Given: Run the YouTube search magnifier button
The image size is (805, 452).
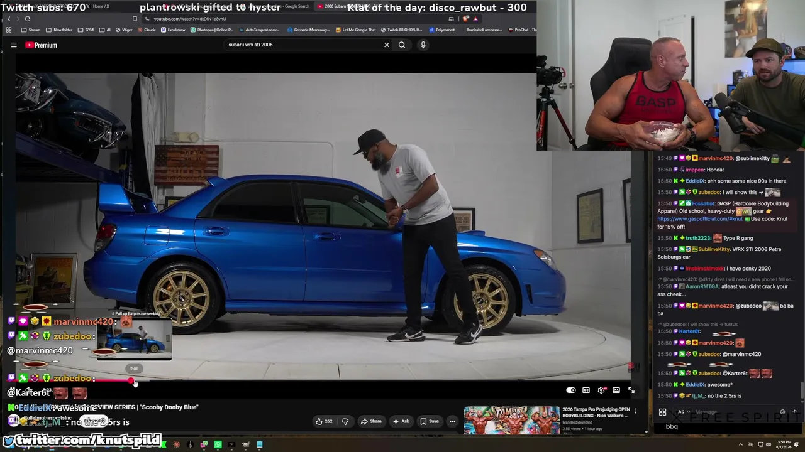Looking at the screenshot, I should (402, 45).
